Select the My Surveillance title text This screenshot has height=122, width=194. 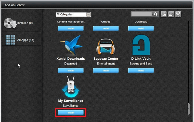[x=71, y=101]
